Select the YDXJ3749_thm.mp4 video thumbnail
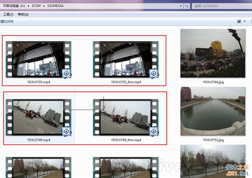Screen dimensions: 252x178 click(x=125, y=117)
